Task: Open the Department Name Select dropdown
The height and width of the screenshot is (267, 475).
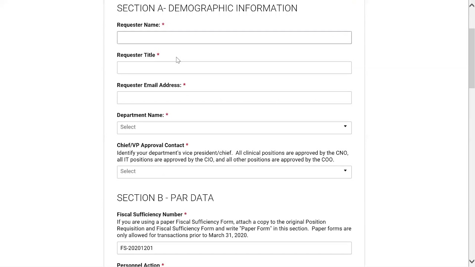Action: [x=230, y=127]
